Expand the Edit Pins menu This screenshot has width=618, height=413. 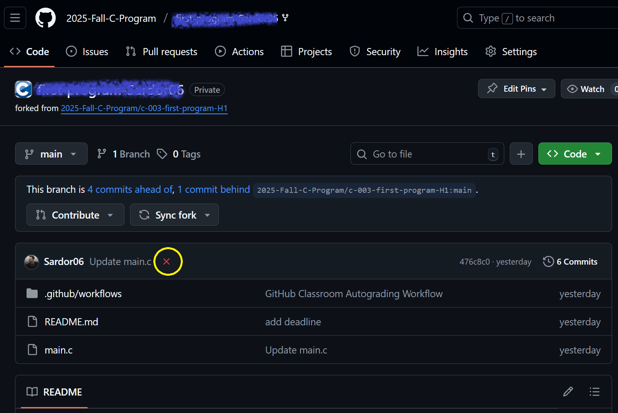coord(516,89)
